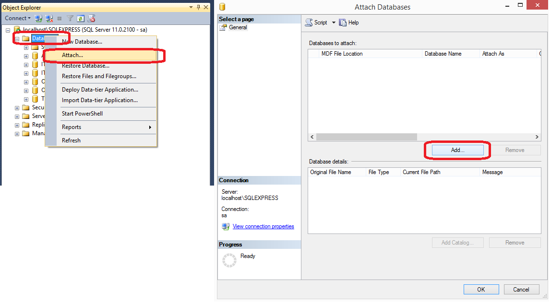The image size is (551, 304).
Task: Click the Help toolbar button label
Action: [x=354, y=23]
